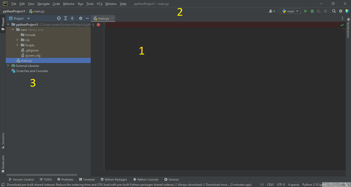
Task: Collapse the venv library root folder
Action: click(x=13, y=30)
